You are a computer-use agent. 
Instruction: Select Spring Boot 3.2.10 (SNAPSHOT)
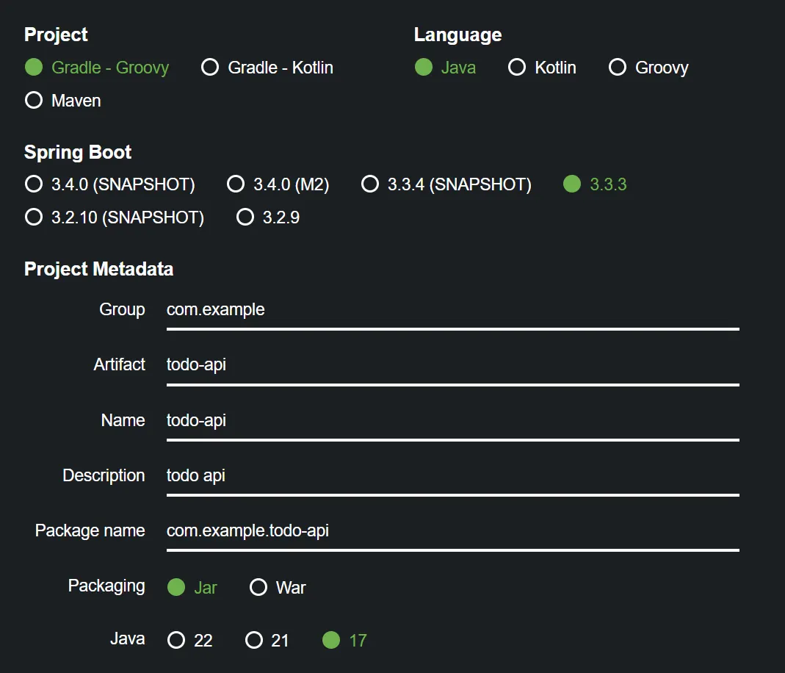34,217
